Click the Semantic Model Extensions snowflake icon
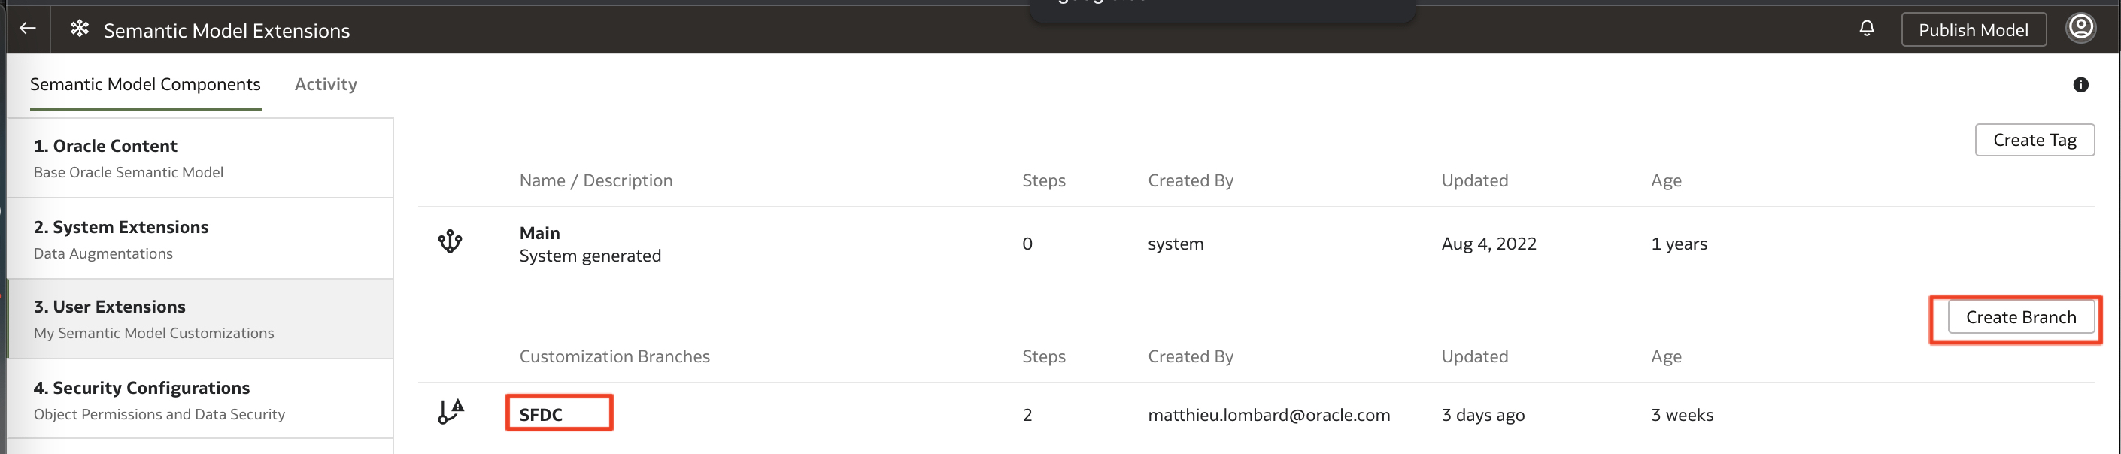This screenshot has height=454, width=2121. click(79, 29)
